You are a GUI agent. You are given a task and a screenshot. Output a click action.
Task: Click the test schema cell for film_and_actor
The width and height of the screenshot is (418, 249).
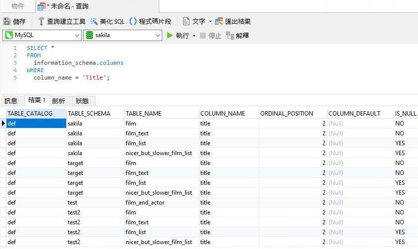tap(95, 203)
